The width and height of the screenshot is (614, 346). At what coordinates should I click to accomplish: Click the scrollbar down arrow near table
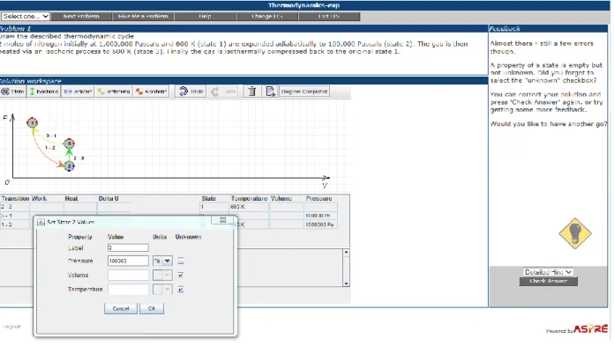[x=346, y=283]
